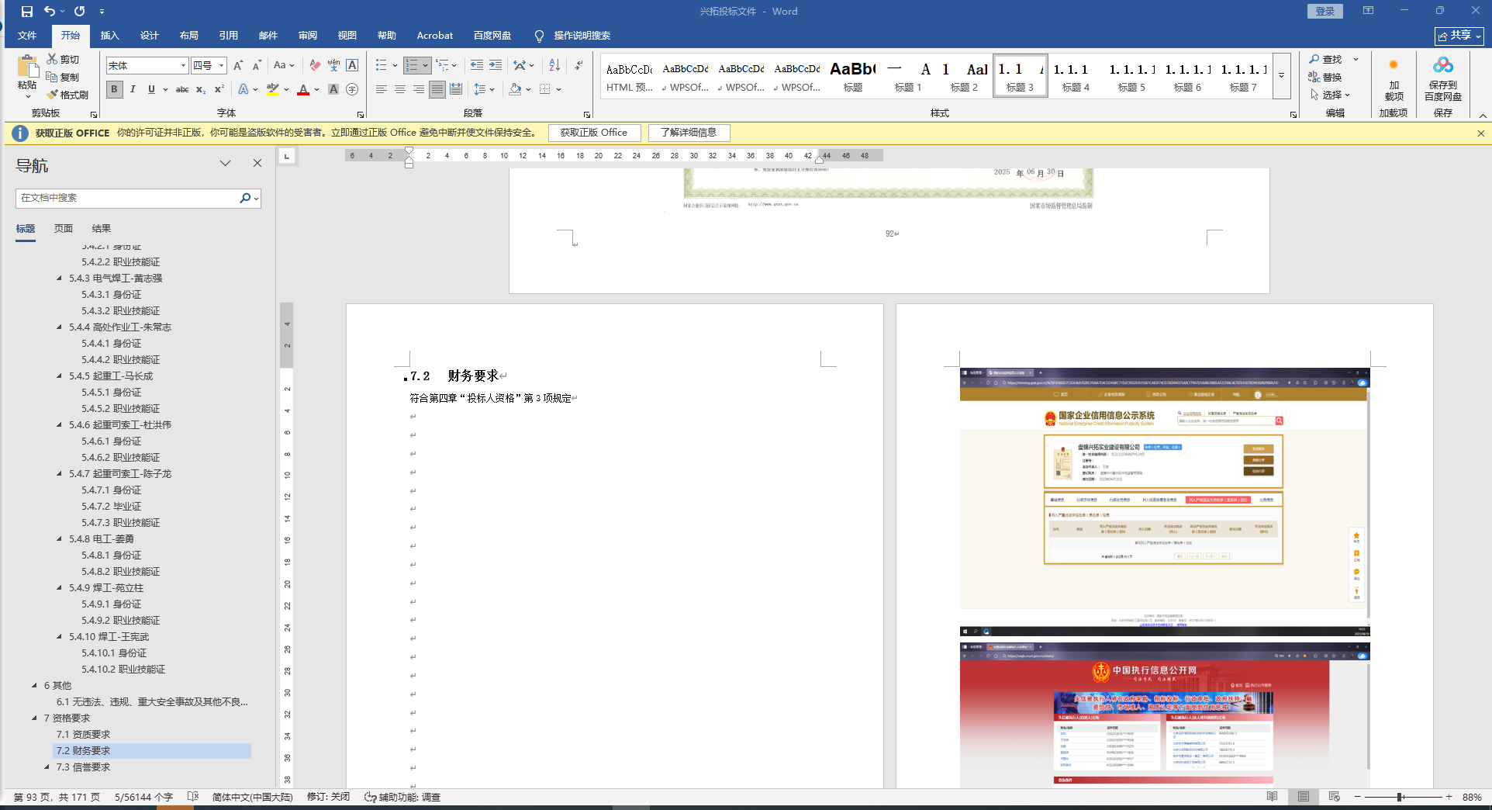Open the 布局 (Layout) ribbon tab
Screen dimensions: 1492x810
click(189, 36)
